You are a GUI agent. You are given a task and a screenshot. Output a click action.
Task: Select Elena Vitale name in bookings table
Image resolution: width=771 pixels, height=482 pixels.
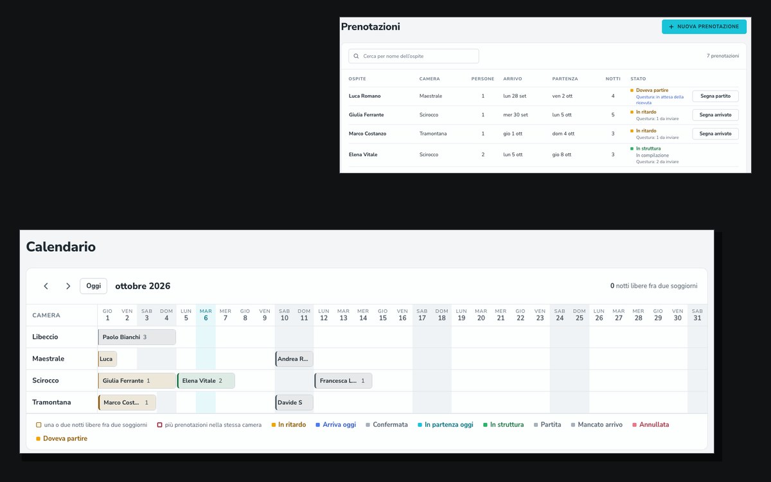pyautogui.click(x=363, y=155)
